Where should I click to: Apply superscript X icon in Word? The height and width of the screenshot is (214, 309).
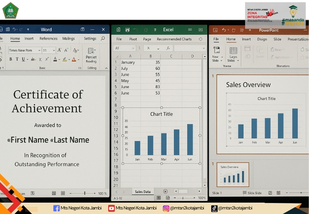47,59
